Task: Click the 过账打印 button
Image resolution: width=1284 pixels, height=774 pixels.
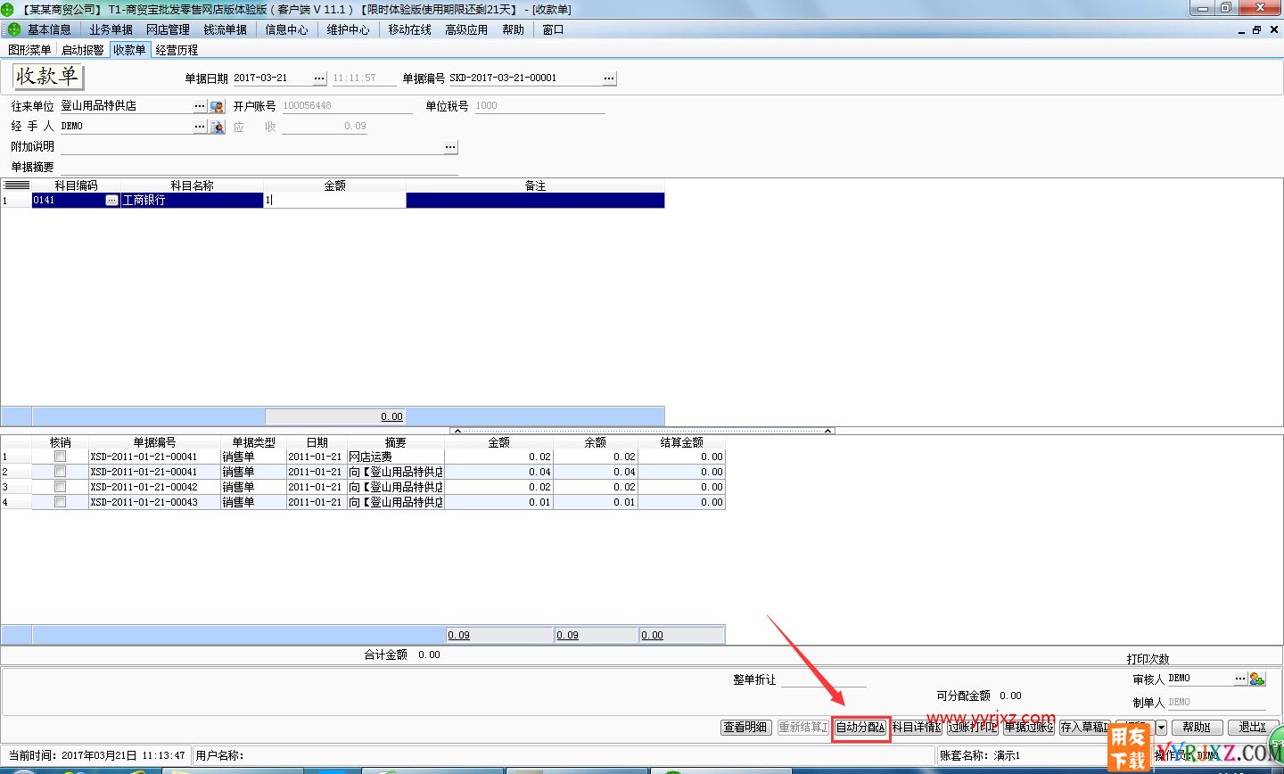Action: coord(972,728)
